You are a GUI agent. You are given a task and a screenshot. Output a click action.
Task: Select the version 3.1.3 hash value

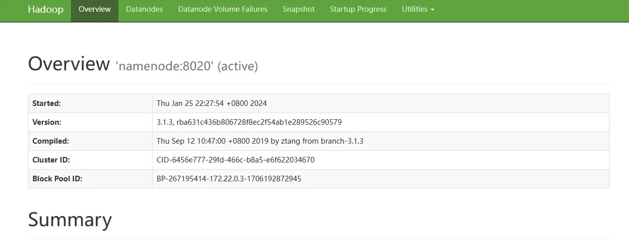pyautogui.click(x=249, y=122)
